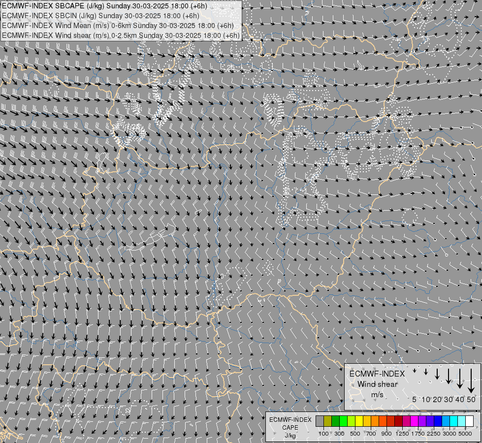Select the pure blue swatch right of 2250

coord(438,421)
